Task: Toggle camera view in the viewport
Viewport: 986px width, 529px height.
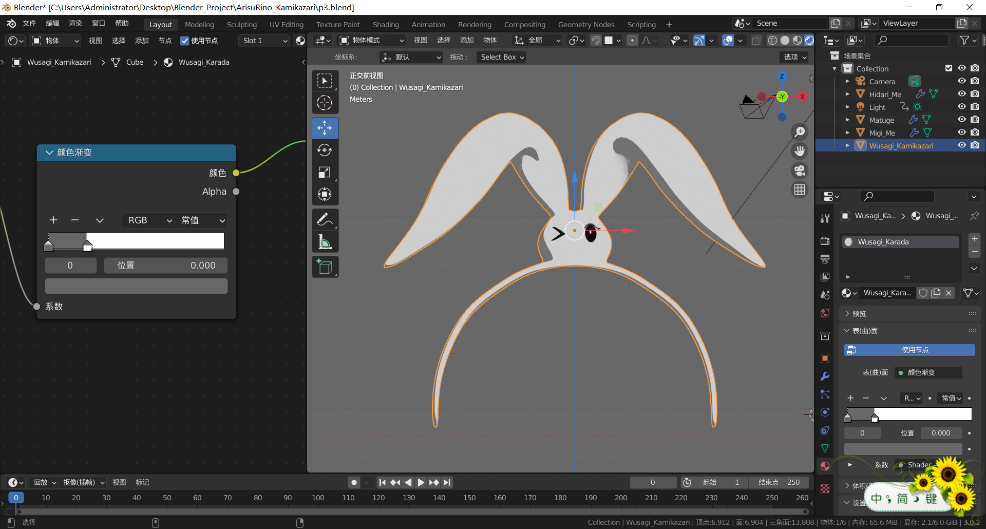Action: 800,171
